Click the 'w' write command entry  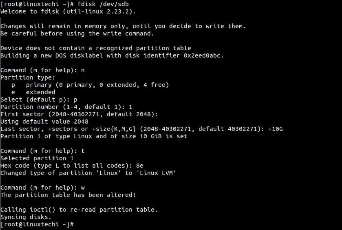coord(83,188)
